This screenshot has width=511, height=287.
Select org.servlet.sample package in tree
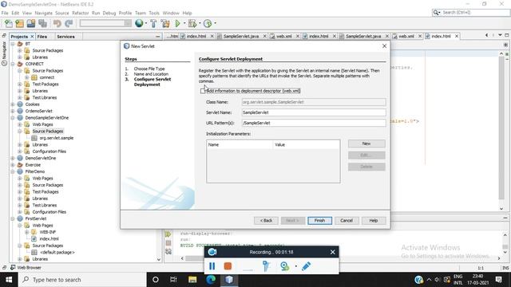coord(57,138)
